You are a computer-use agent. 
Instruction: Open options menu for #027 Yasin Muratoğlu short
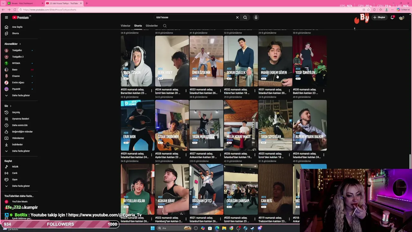pyautogui.click(x=220, y=155)
